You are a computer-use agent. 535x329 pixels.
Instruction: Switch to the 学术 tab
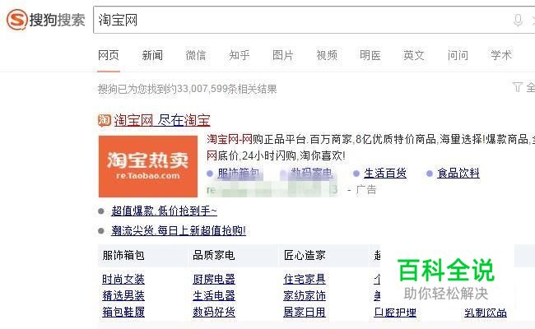(x=501, y=55)
